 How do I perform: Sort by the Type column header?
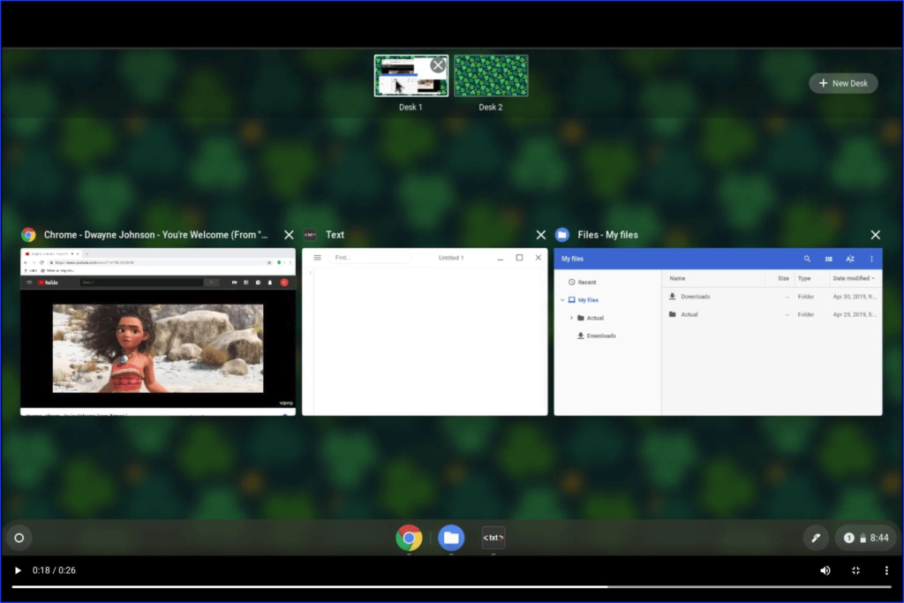pyautogui.click(x=804, y=278)
